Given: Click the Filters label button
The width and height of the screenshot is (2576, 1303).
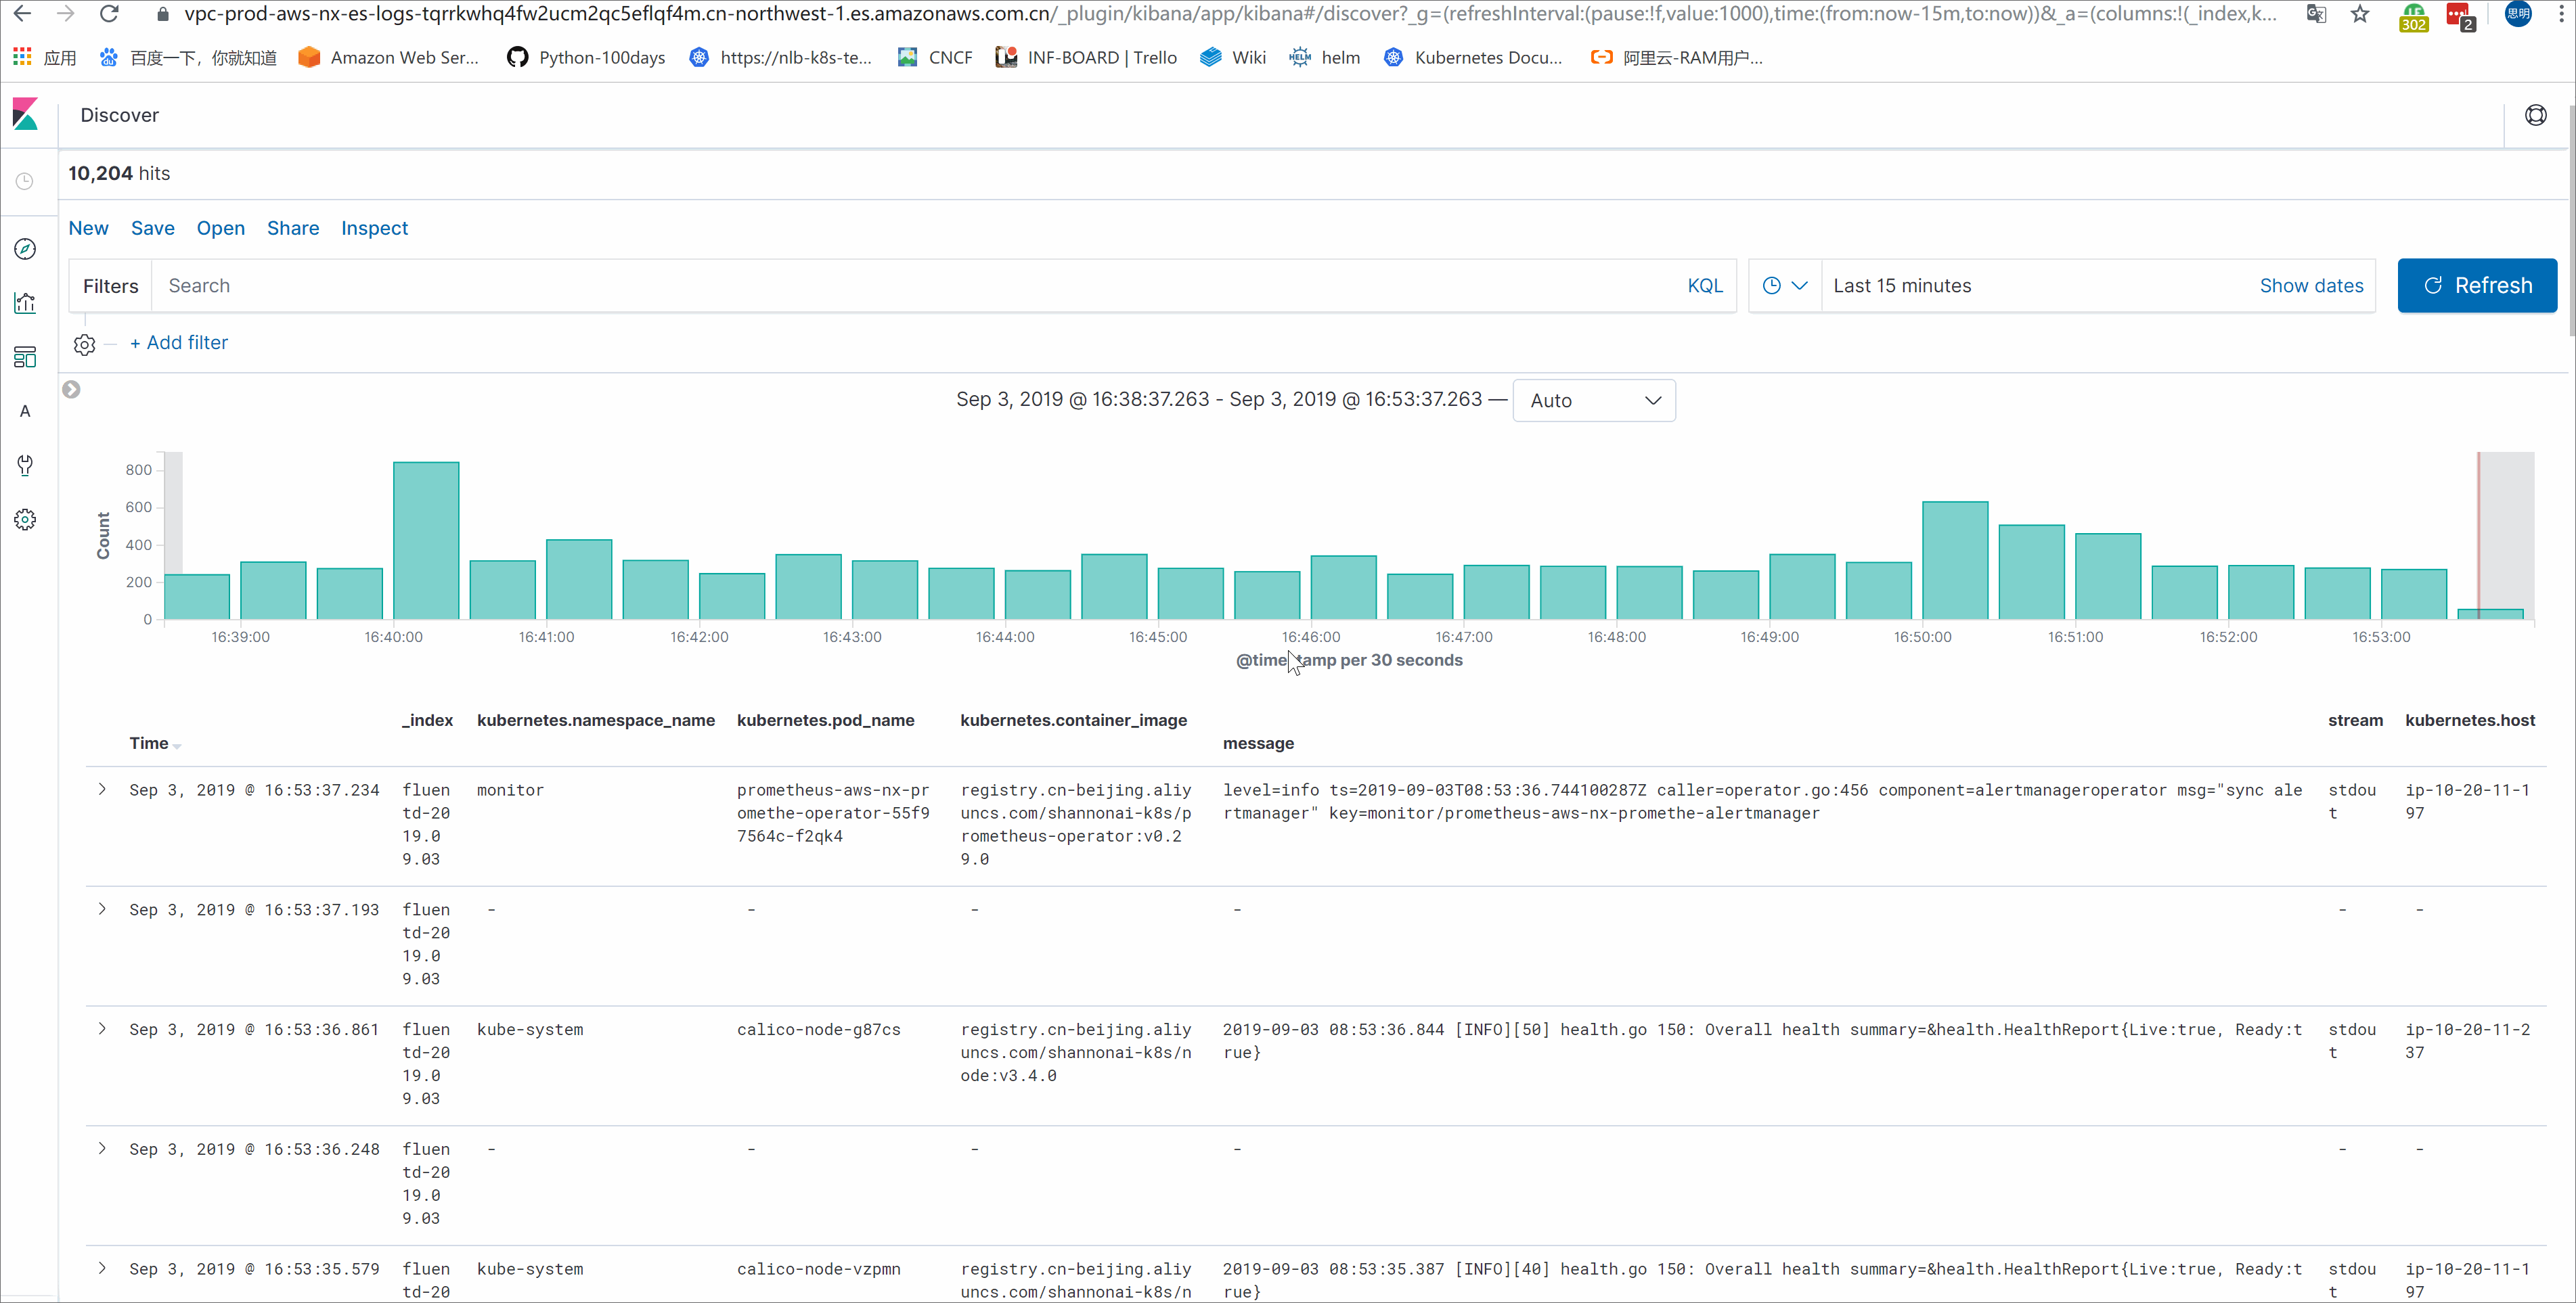Looking at the screenshot, I should [x=110, y=285].
